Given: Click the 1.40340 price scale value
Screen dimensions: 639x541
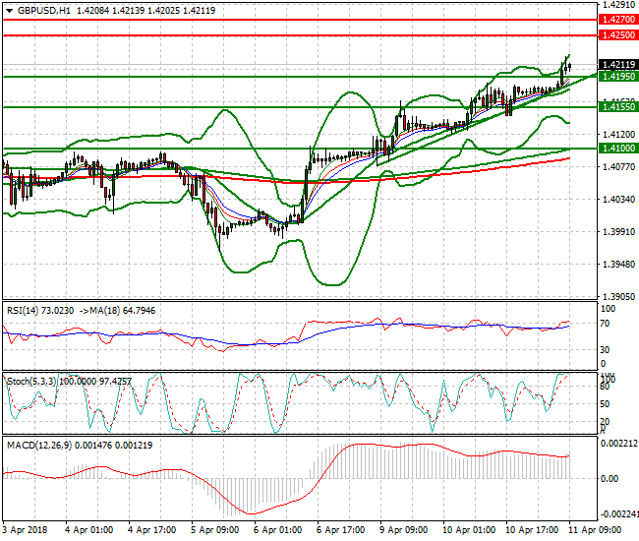Looking at the screenshot, I should pos(618,199).
